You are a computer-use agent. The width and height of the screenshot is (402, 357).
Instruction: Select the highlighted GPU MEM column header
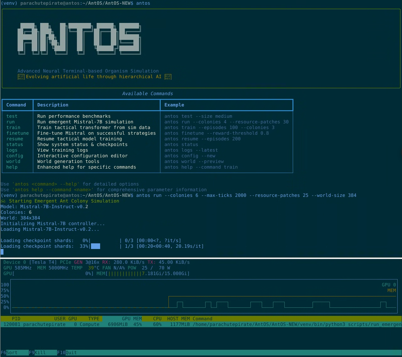coord(132,319)
